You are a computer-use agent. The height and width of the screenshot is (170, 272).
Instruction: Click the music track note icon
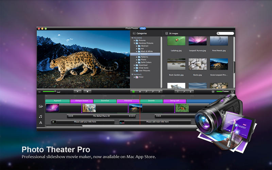coord(40,116)
